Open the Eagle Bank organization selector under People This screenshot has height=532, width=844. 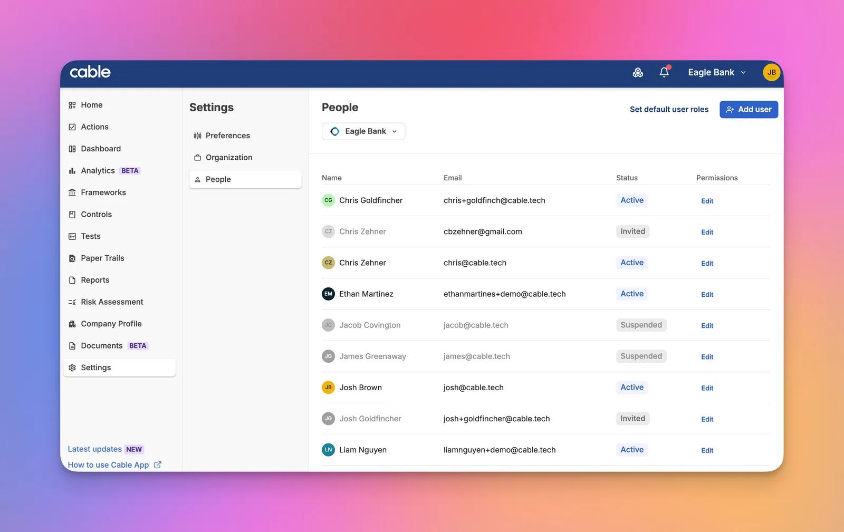[x=363, y=131]
